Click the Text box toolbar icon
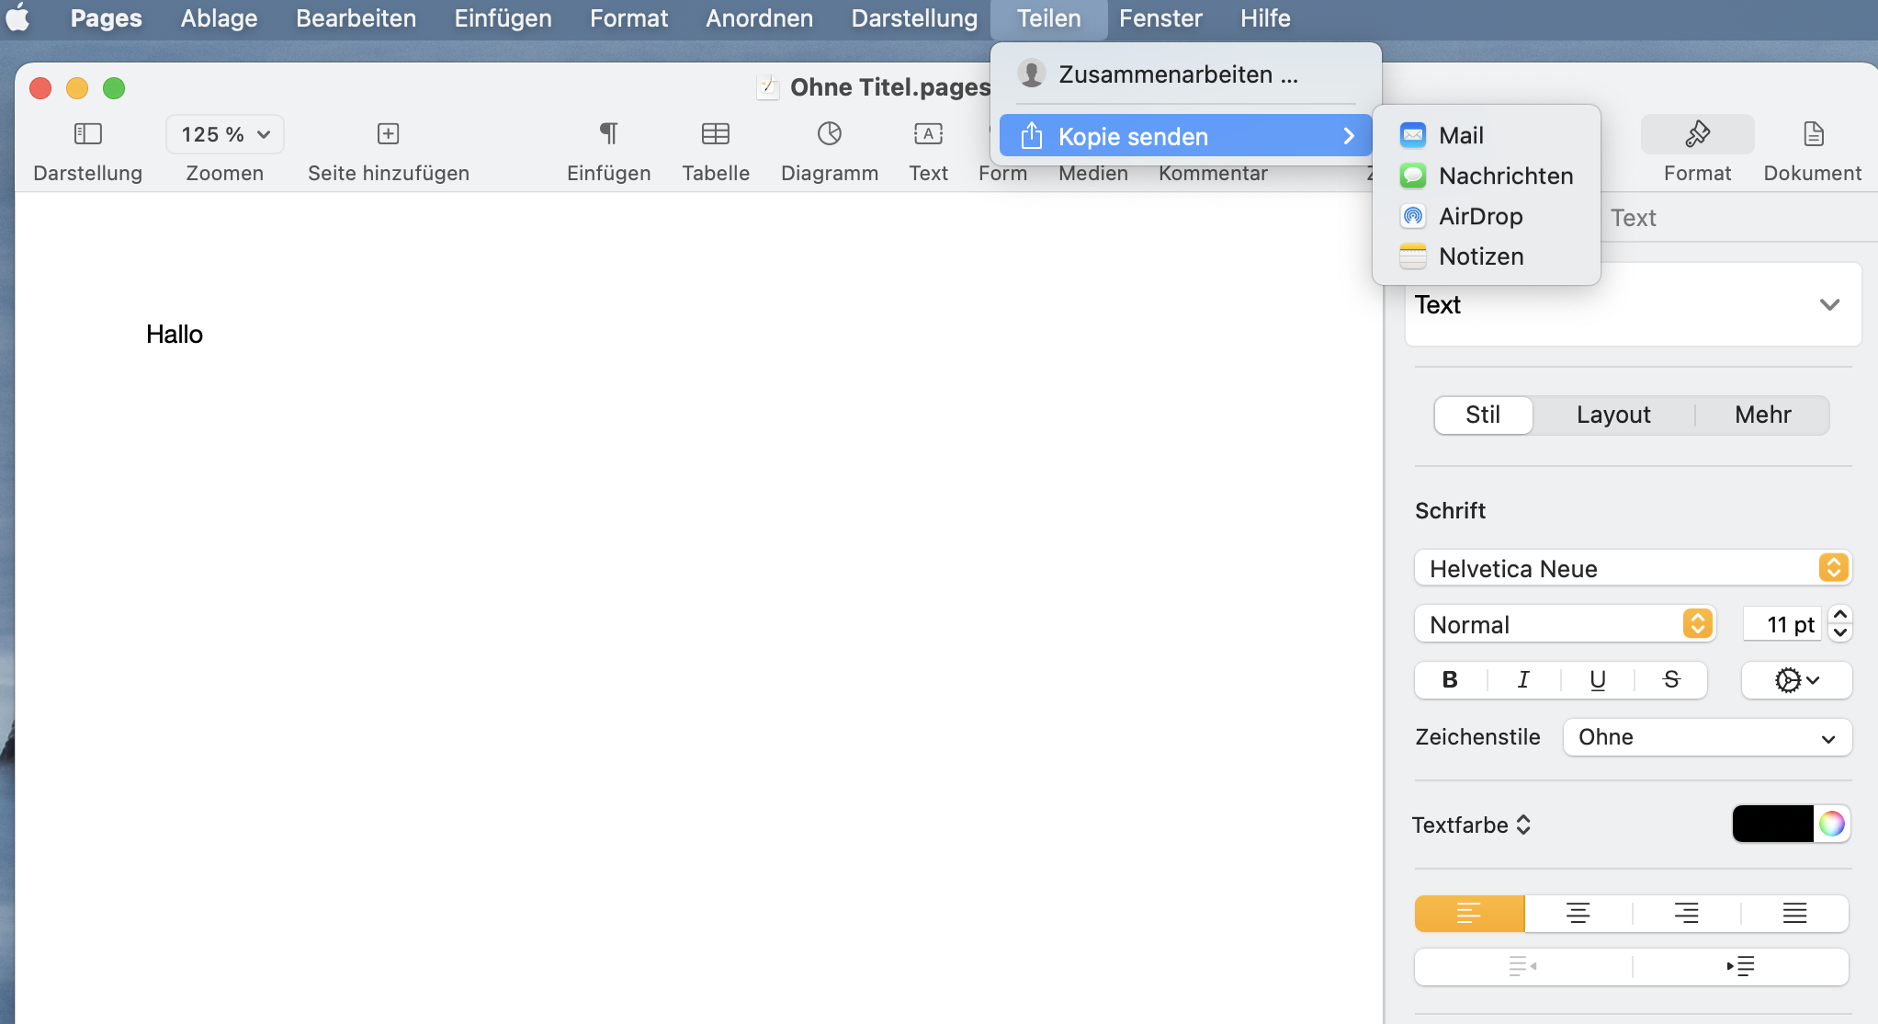 pos(928,134)
